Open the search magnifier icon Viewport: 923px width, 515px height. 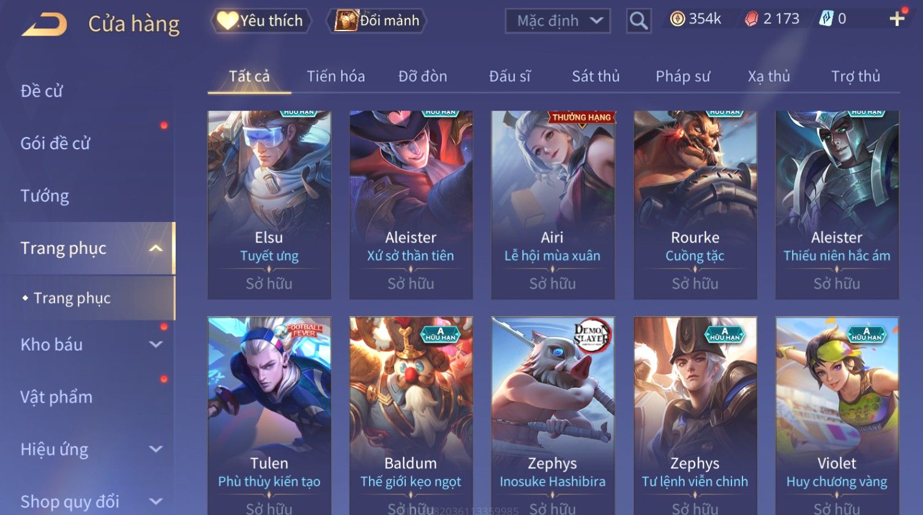click(638, 21)
